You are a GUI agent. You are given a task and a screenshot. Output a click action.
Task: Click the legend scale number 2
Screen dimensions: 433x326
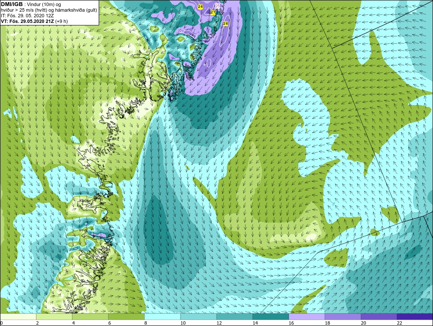point(37,323)
